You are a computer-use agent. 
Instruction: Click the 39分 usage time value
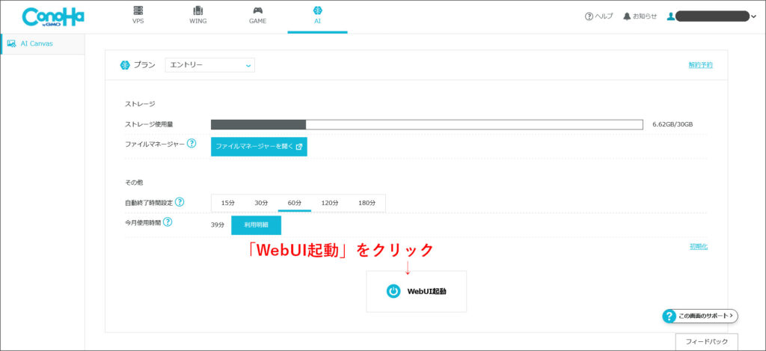[x=218, y=225]
